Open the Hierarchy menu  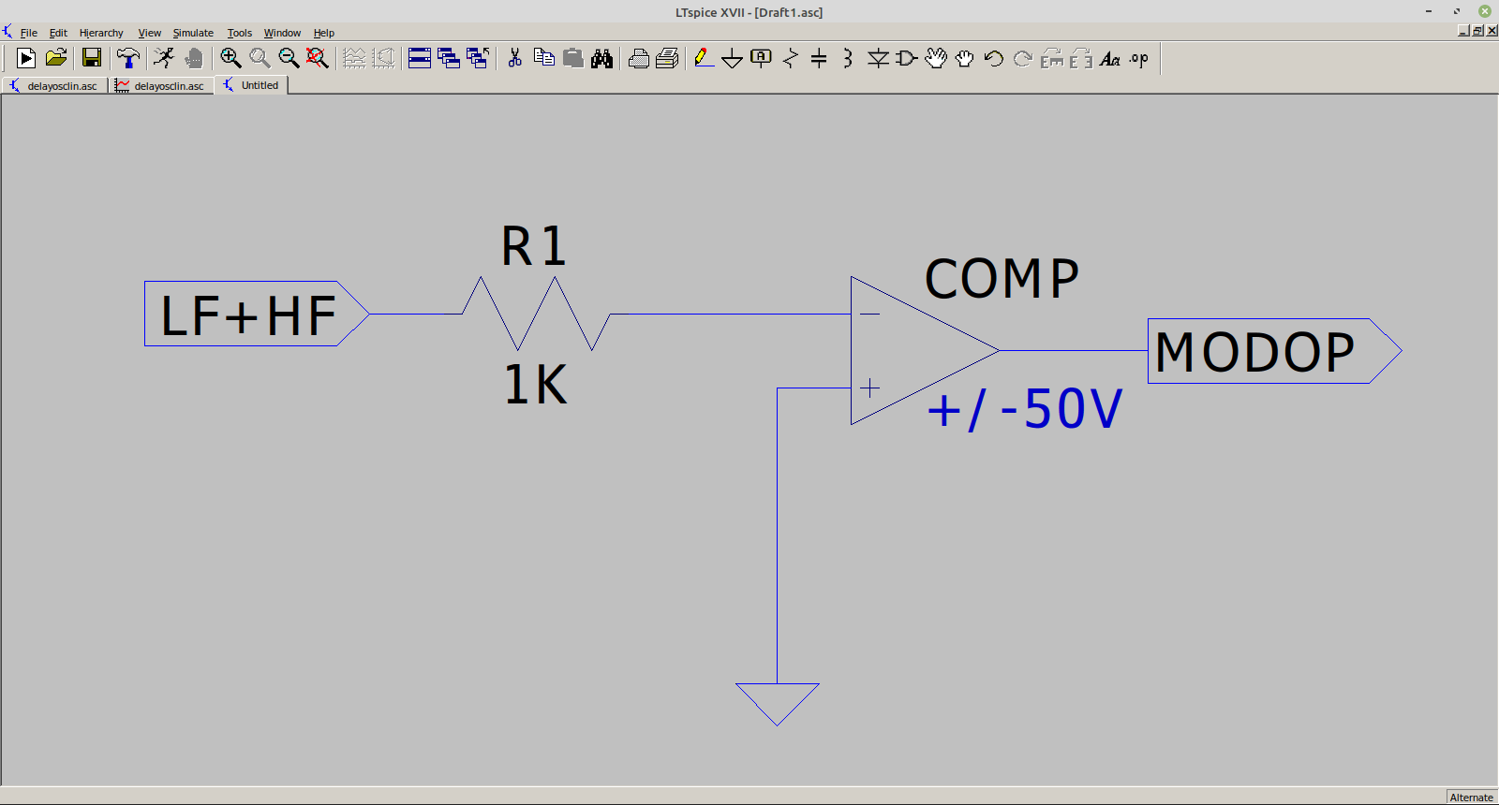101,33
